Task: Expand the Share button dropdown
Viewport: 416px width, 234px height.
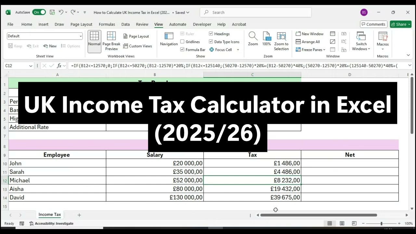Action: click(409, 24)
